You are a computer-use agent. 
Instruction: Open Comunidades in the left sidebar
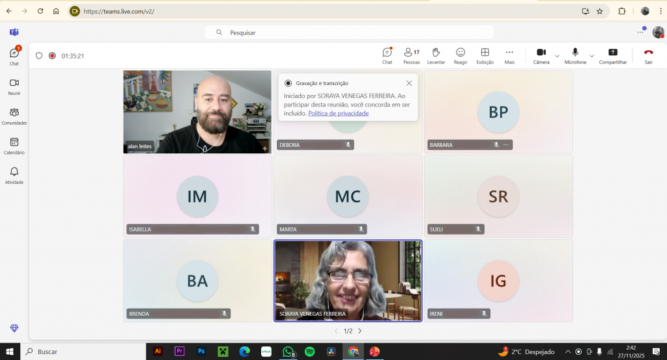(14, 115)
